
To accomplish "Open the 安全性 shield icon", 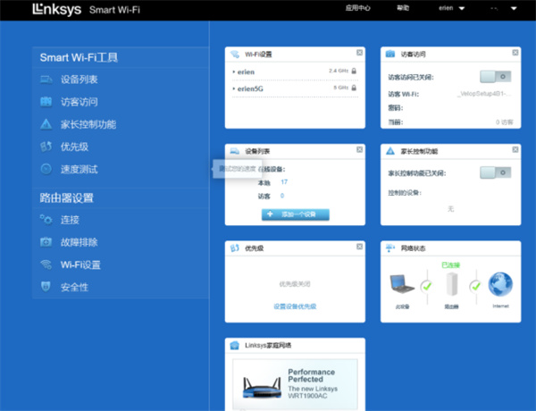I will click(x=46, y=287).
